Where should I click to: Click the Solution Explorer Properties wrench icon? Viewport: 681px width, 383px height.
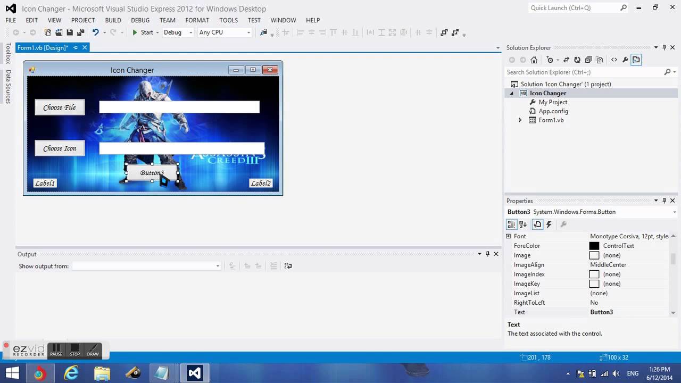[625, 60]
